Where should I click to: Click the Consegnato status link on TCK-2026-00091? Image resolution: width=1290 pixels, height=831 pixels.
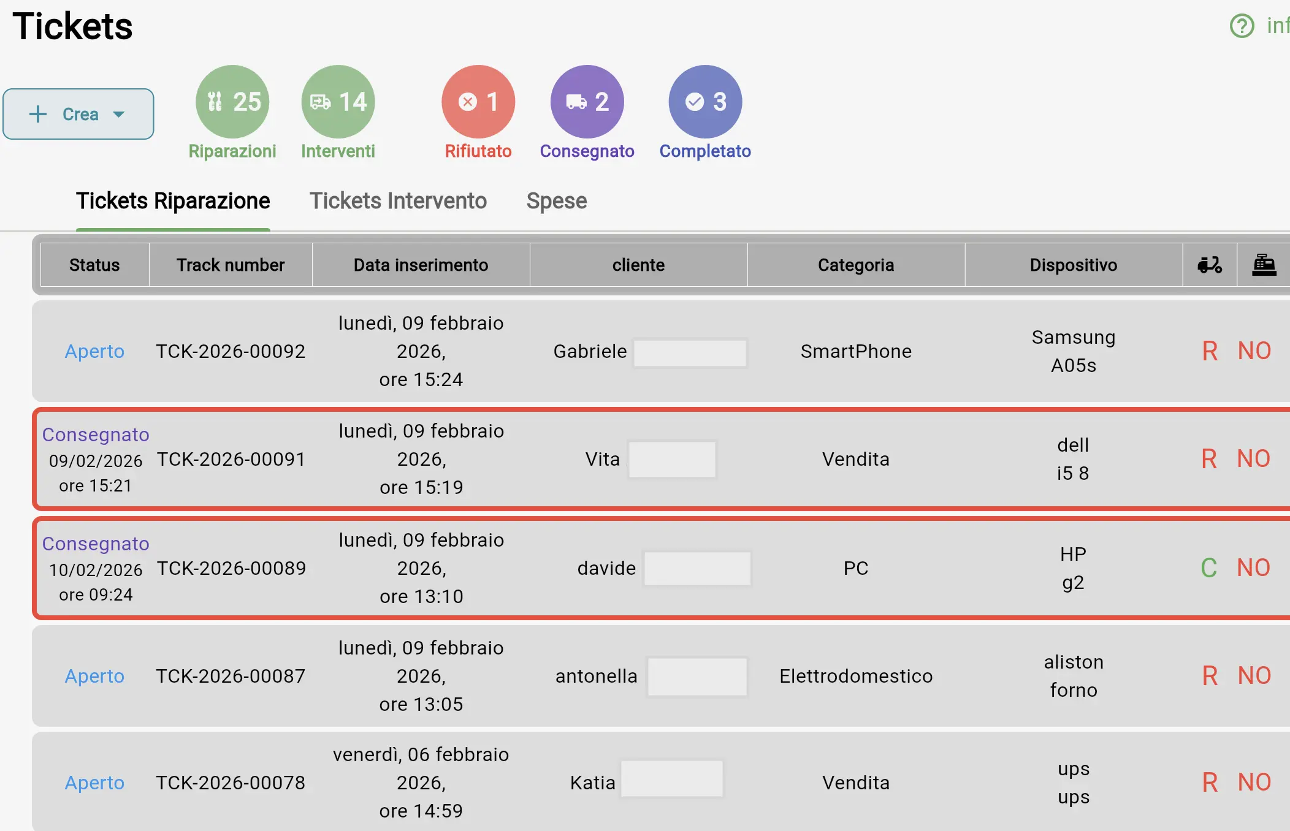coord(95,434)
